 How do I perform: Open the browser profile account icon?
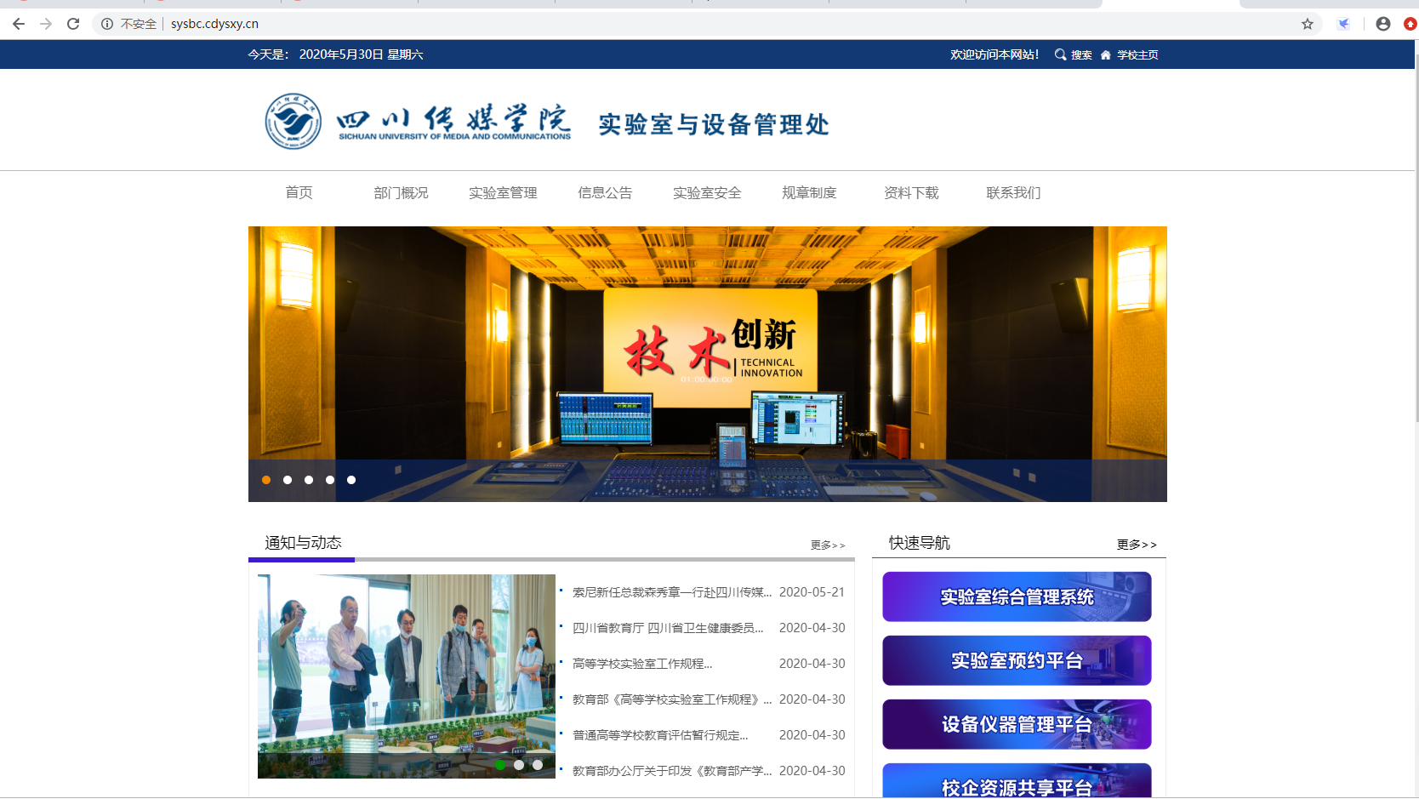pos(1383,24)
